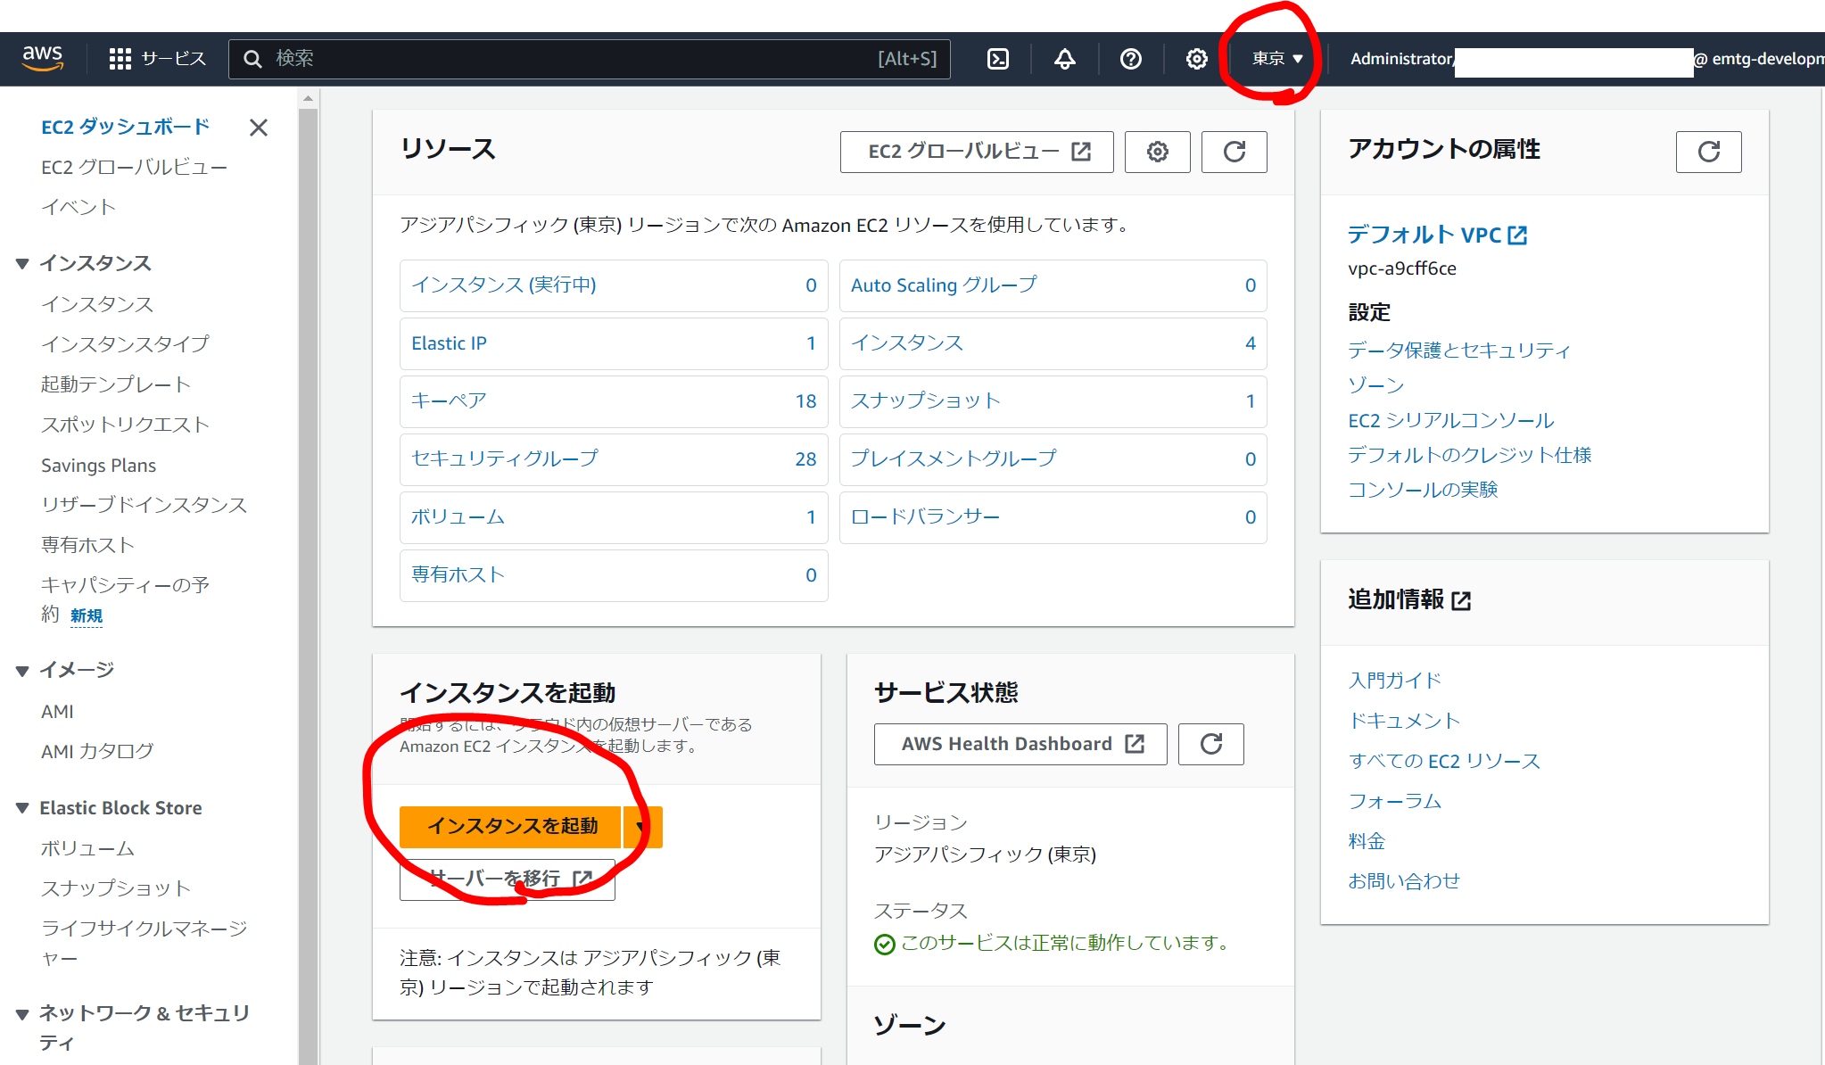Open the Elastic IP resource tile
This screenshot has width=1825, height=1065.
(x=614, y=343)
